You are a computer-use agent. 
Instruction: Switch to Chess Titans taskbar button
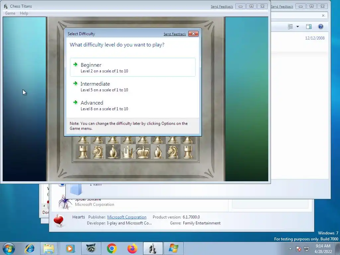pyautogui.click(x=153, y=248)
